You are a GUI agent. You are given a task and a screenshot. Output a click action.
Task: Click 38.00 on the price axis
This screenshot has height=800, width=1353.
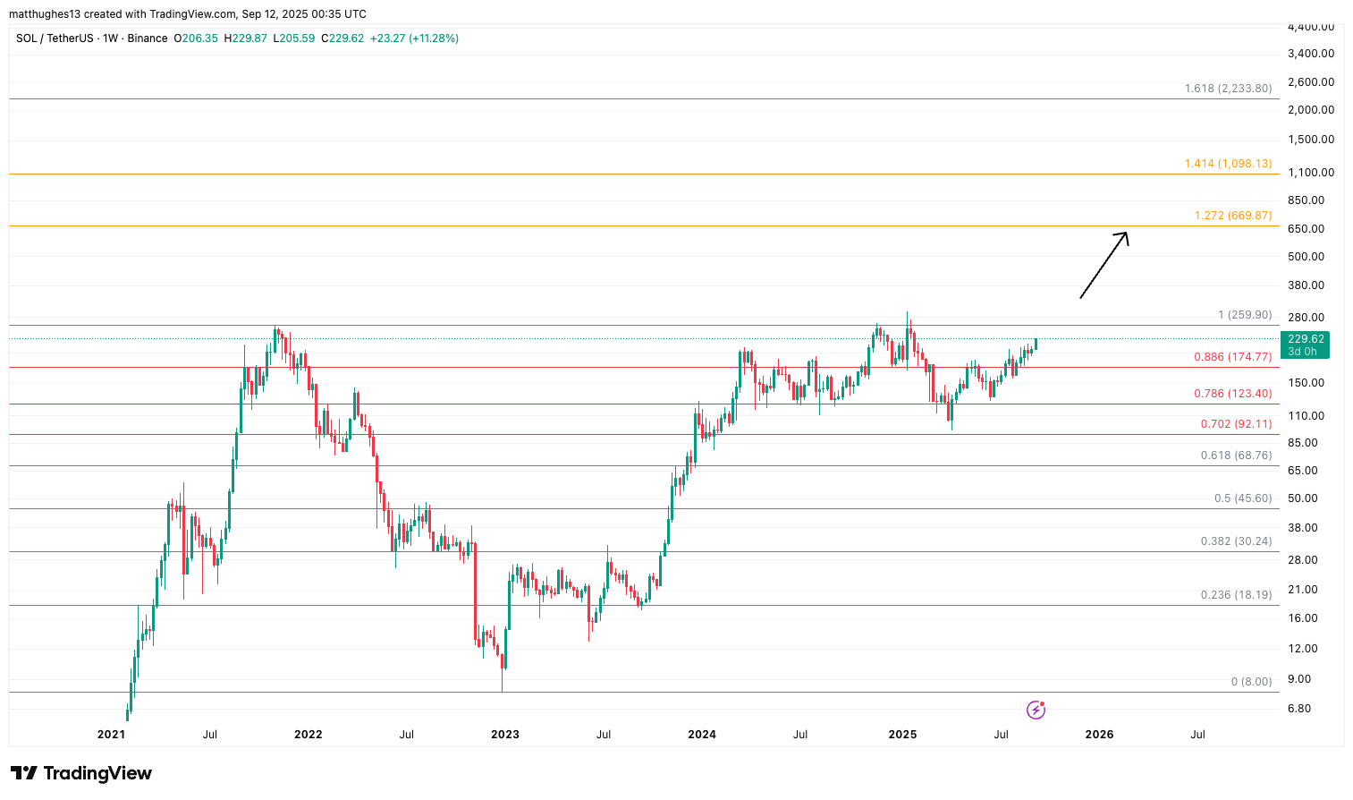pyautogui.click(x=1303, y=528)
